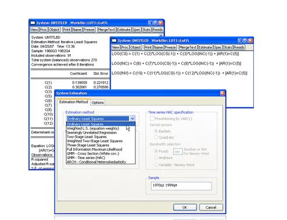Cancel the System Estimation dialog
Image resolution: width=287 pixels, height=220 pixels.
[211, 207]
